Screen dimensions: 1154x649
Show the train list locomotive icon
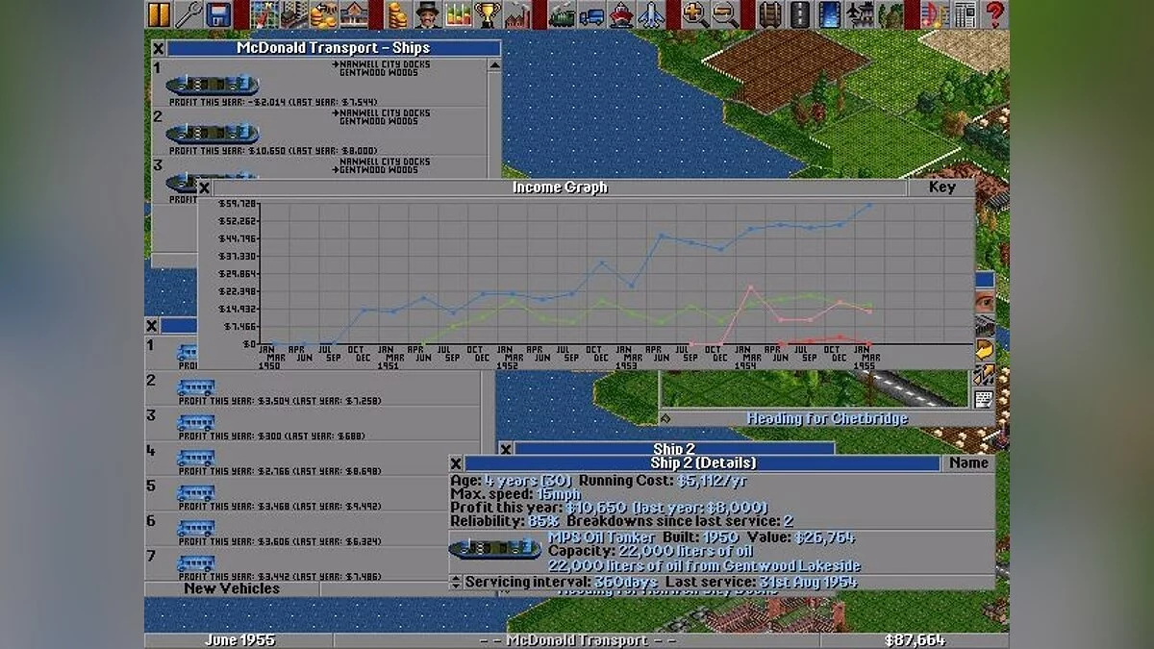[563, 14]
